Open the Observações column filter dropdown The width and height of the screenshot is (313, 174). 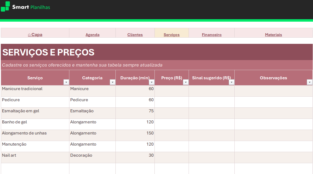point(309,82)
